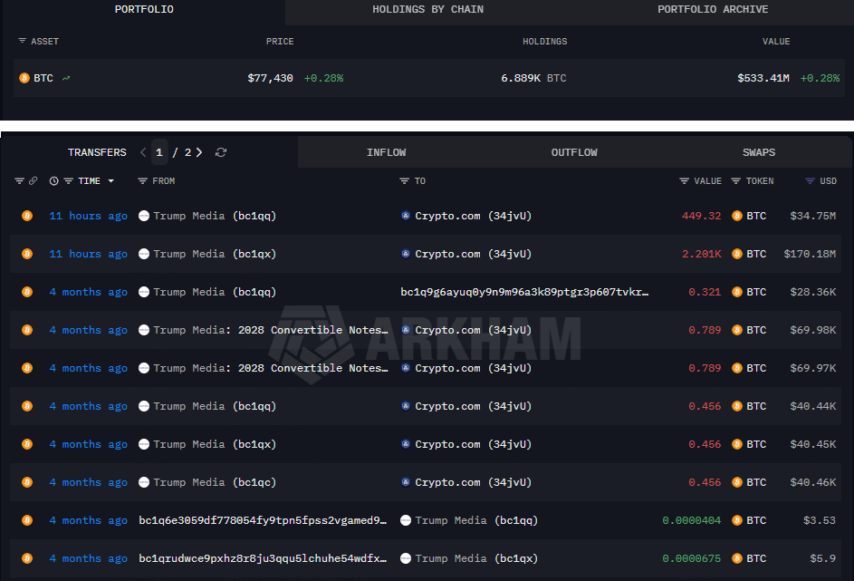This screenshot has width=854, height=581.
Task: Select the SWAPS tab
Action: click(759, 152)
